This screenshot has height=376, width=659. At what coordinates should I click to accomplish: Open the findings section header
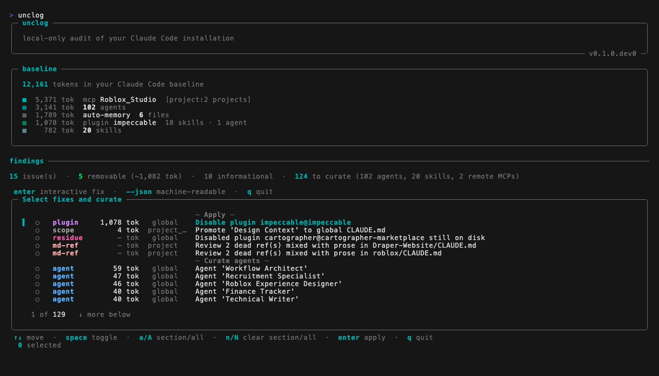(x=27, y=161)
